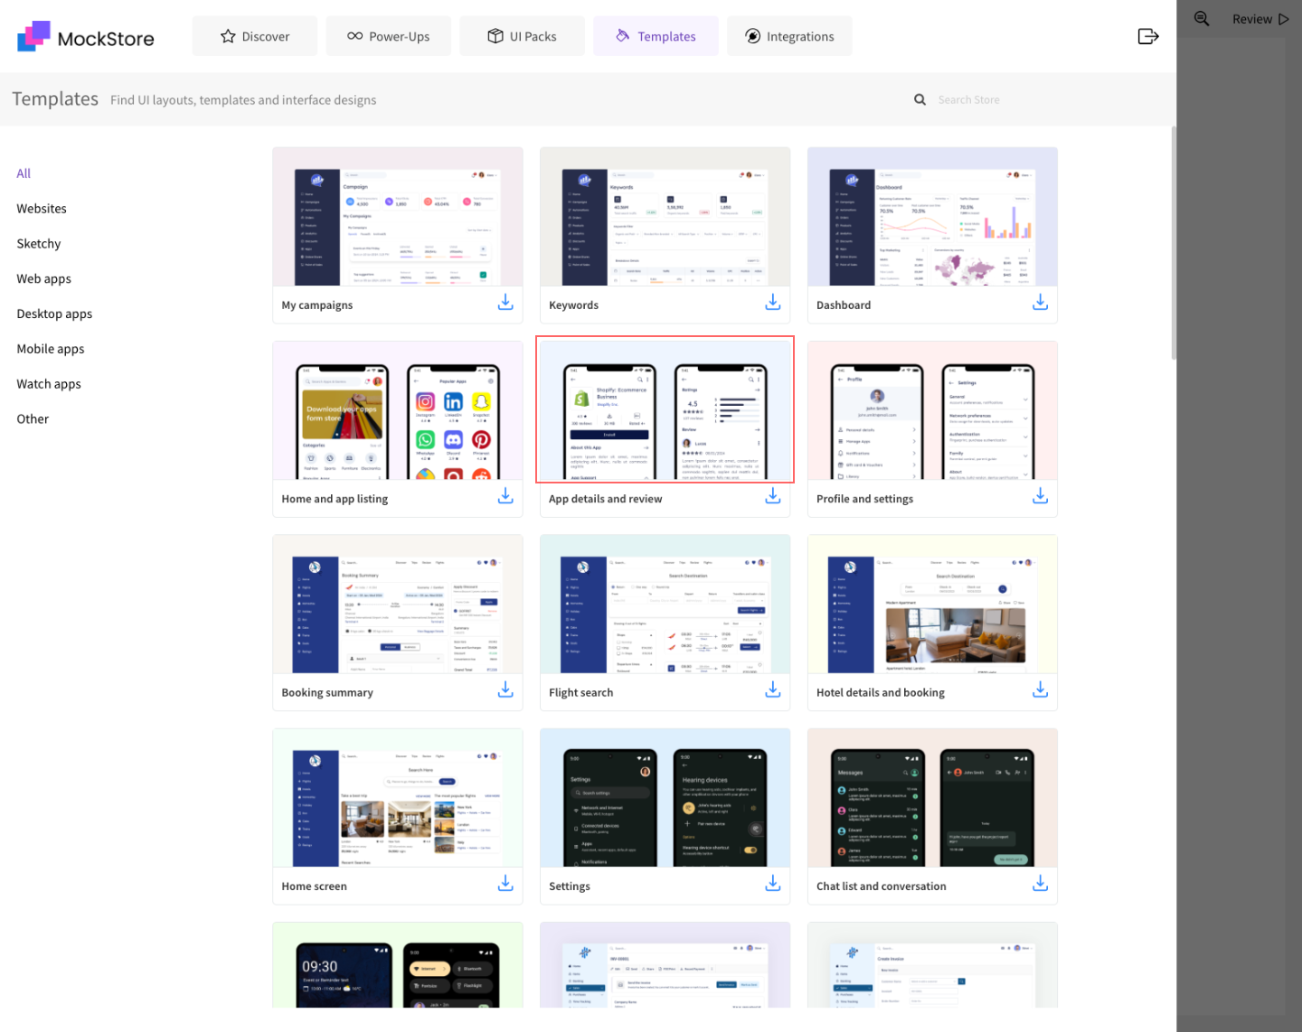The image size is (1302, 1032).
Task: Open the Integrations tab
Action: click(789, 36)
